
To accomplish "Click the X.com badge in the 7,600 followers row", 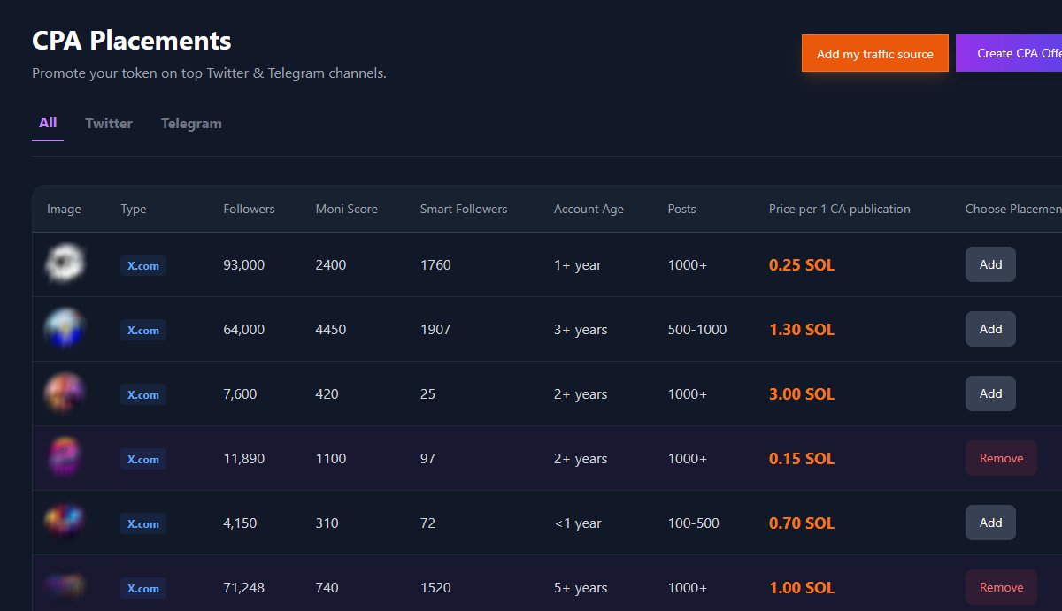I will point(142,393).
